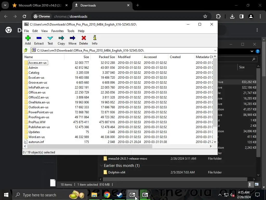Image resolution: width=266 pixels, height=200 pixels.
Task: Select the Groove.en-us folder
Action: point(38,83)
